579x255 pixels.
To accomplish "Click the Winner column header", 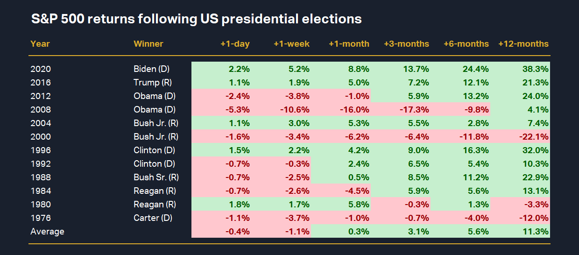I will coord(148,44).
